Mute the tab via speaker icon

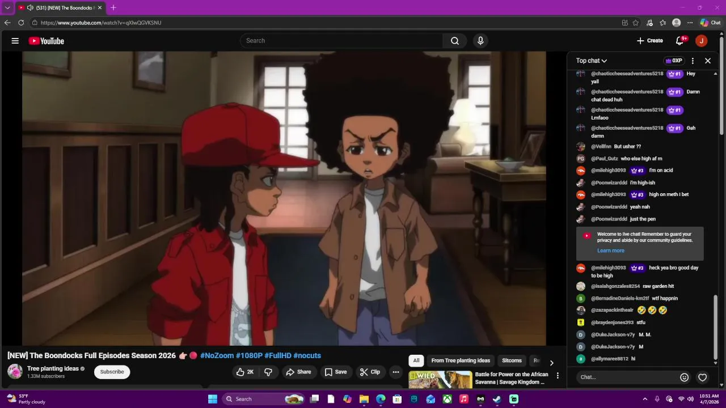point(30,8)
